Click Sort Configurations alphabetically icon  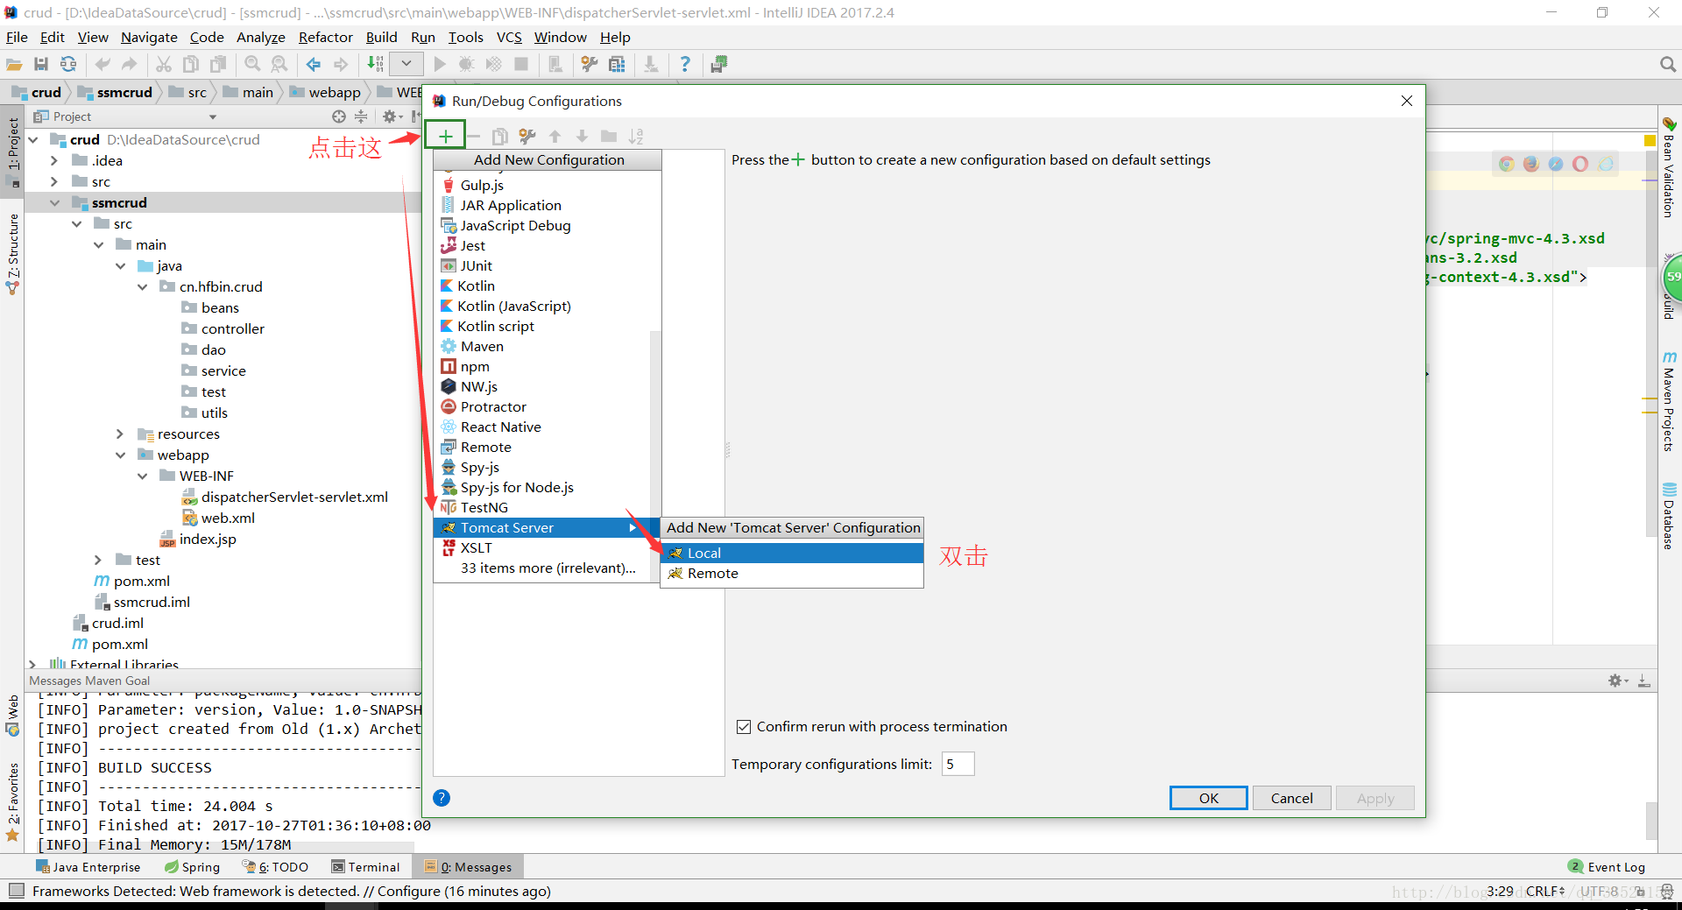coord(636,136)
